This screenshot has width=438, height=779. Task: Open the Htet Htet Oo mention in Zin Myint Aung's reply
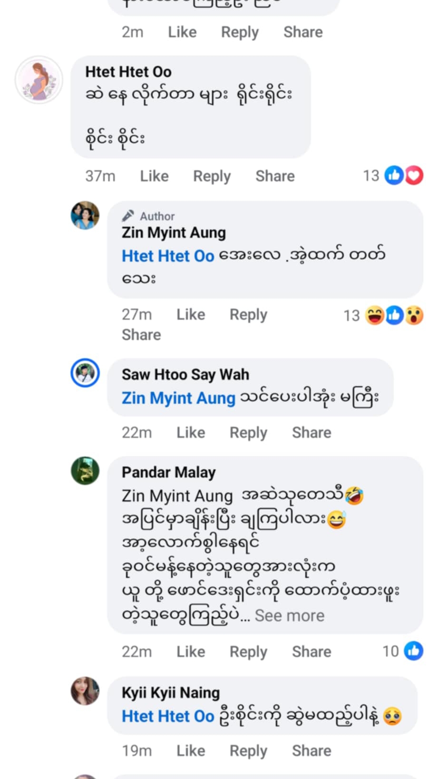pos(168,256)
